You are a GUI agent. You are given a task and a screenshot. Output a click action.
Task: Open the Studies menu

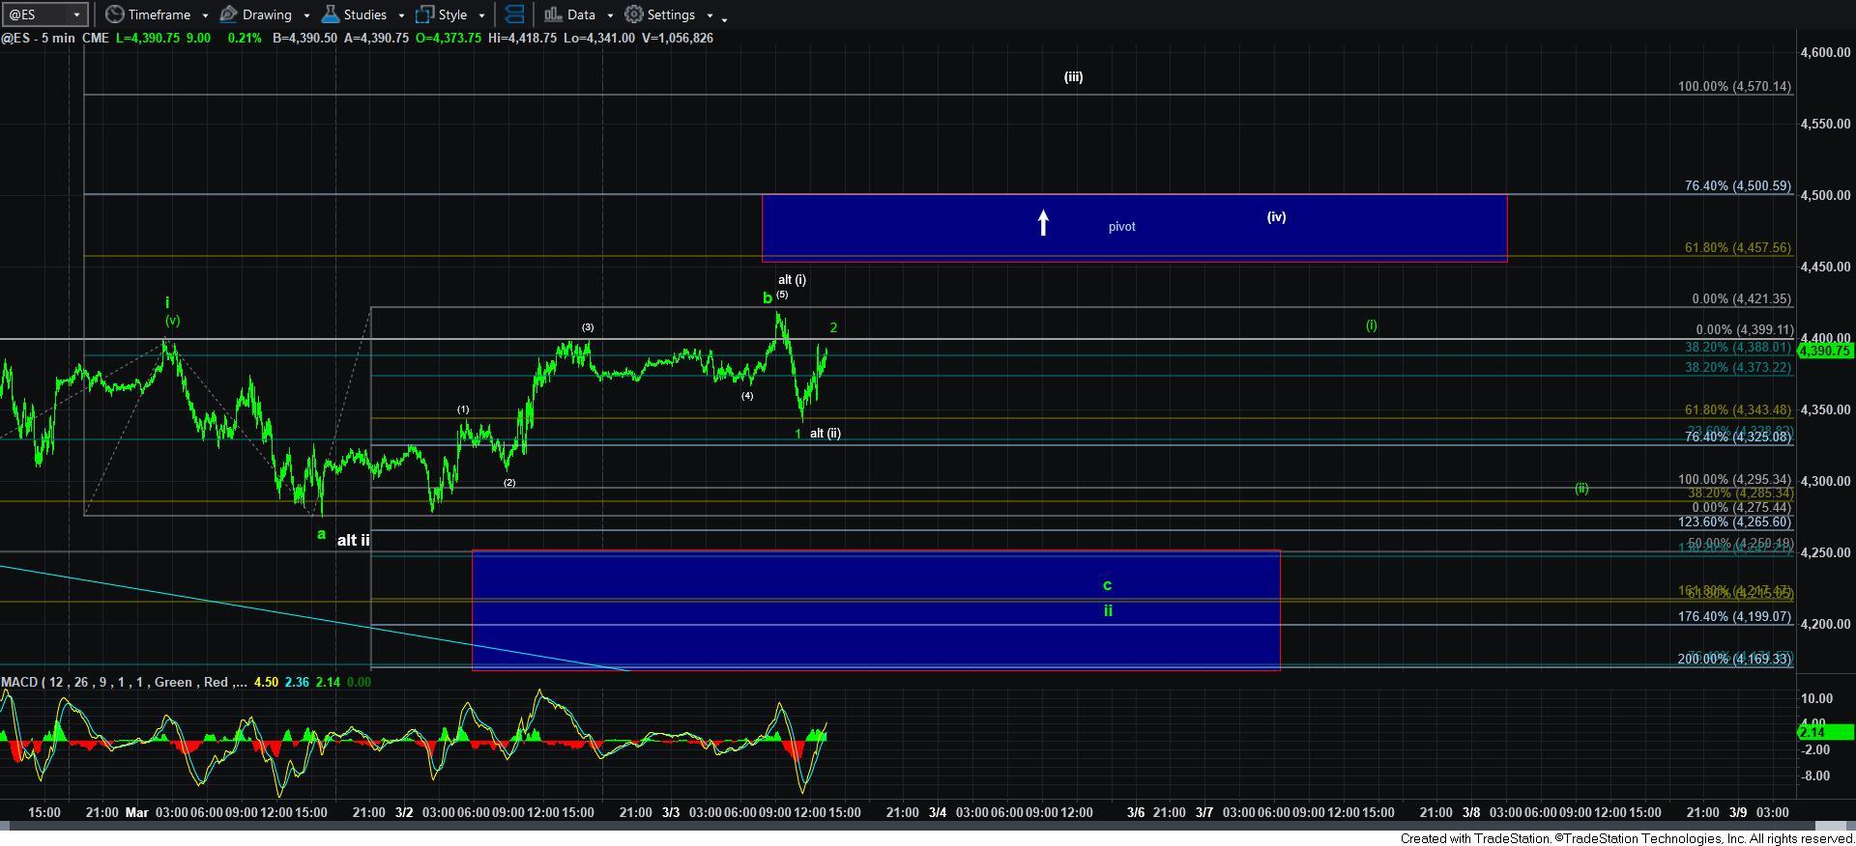pyautogui.click(x=355, y=14)
